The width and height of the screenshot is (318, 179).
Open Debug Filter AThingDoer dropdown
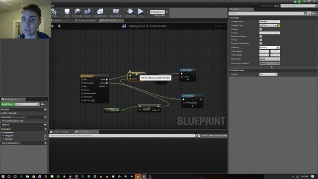(x=158, y=12)
